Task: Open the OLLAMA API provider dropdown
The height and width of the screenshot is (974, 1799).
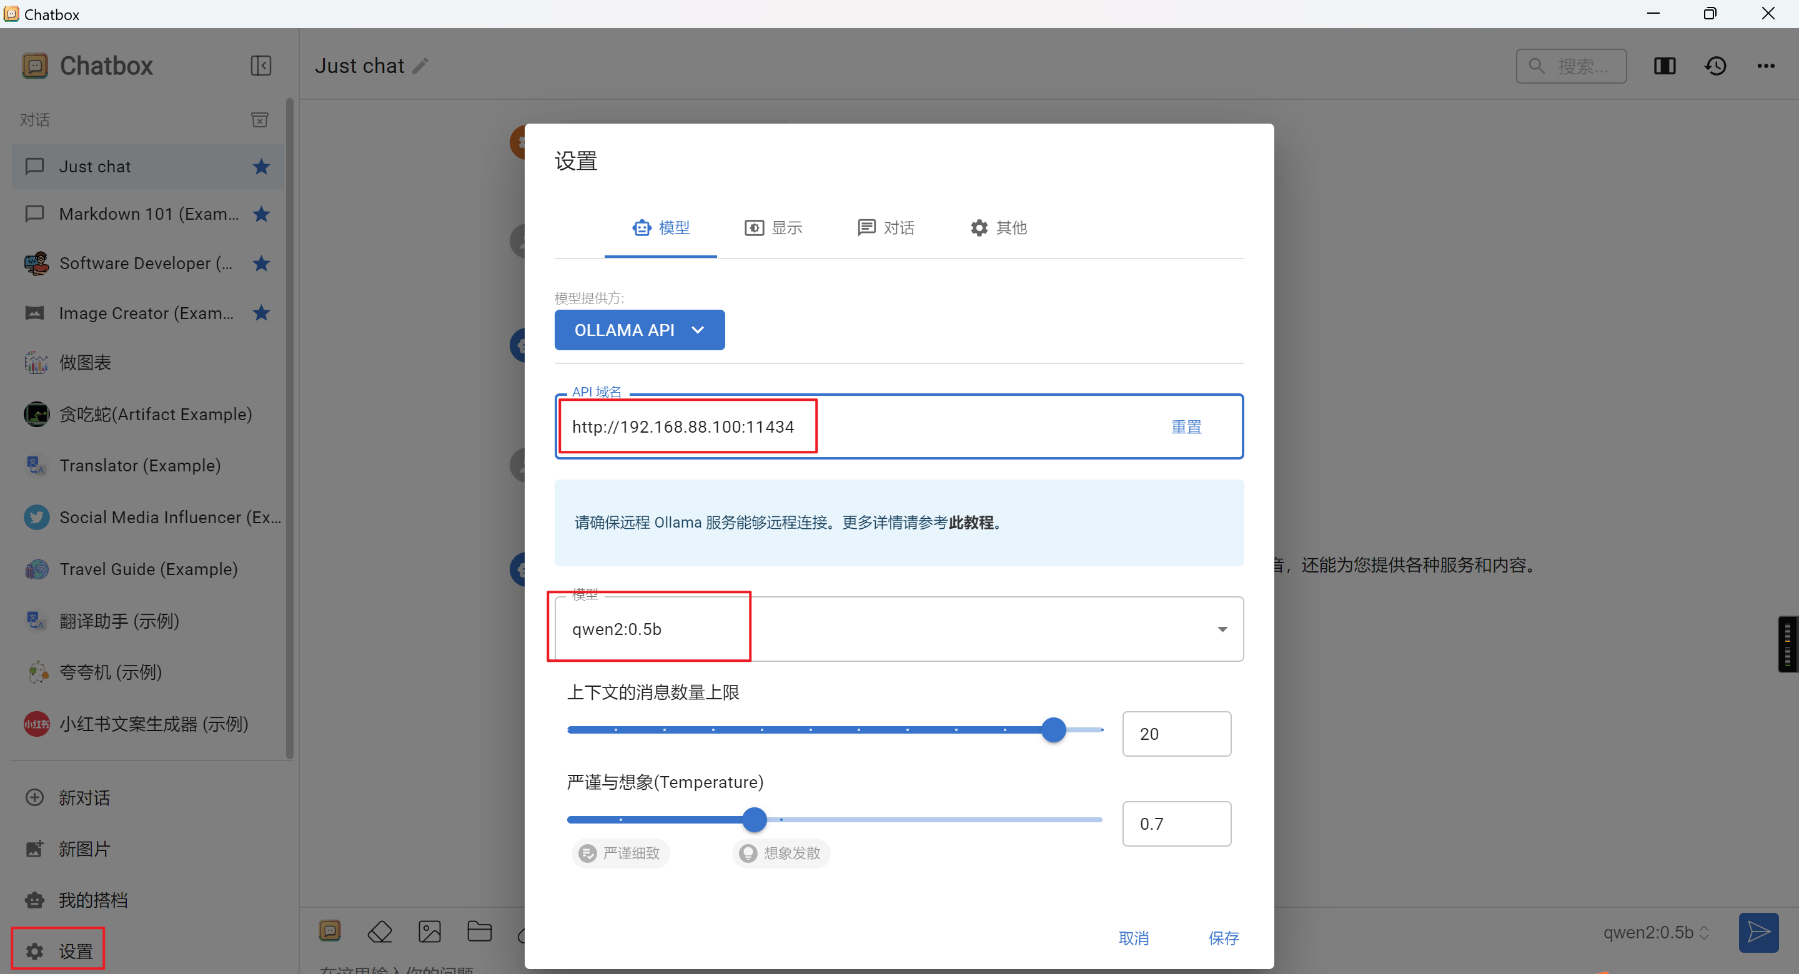Action: [x=639, y=330]
